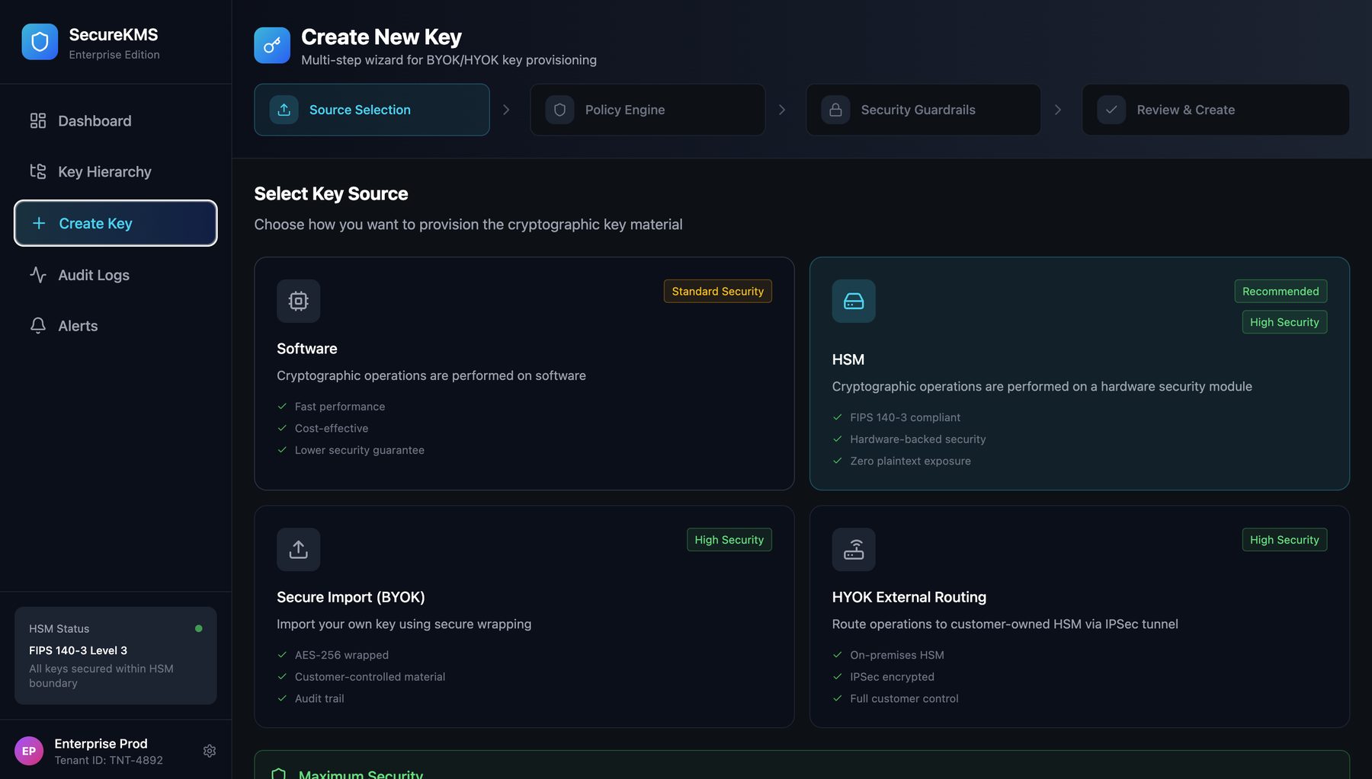
Task: Click the Source Selection upload step icon
Action: (x=284, y=110)
